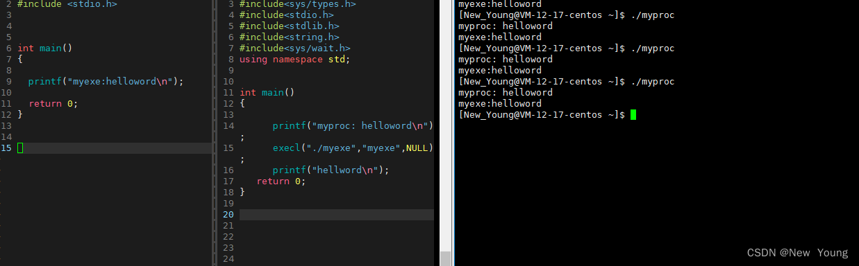Click line number 15 in the myexe source gutter
859x266 pixels.
pyautogui.click(x=6, y=148)
